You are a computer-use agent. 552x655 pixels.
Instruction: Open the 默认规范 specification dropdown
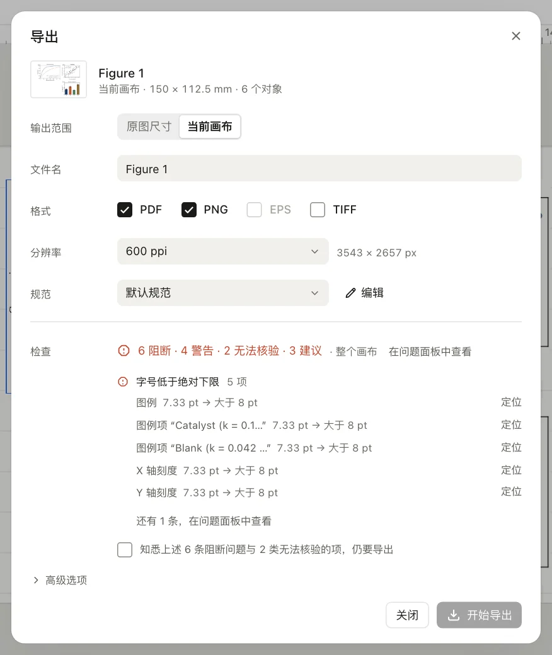(222, 293)
